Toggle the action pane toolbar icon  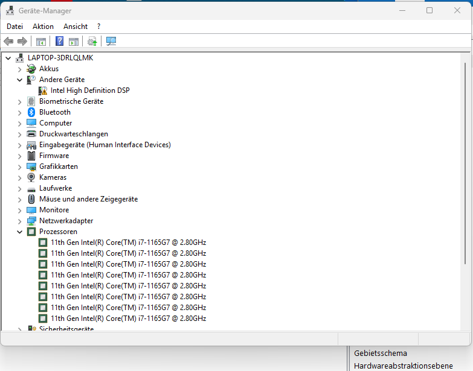pyautogui.click(x=74, y=42)
